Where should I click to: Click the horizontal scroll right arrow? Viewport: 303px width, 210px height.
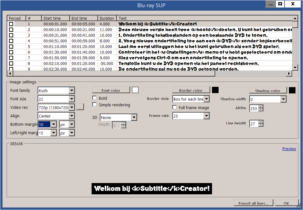(289, 73)
